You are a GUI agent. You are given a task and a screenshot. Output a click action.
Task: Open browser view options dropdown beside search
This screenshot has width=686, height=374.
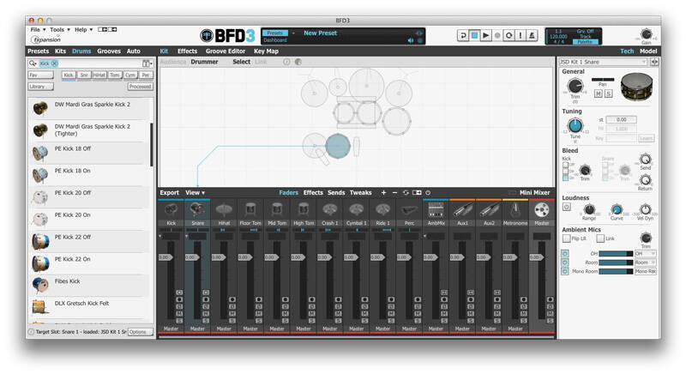pos(147,63)
